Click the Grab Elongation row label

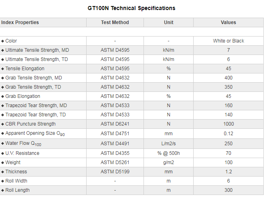[x=23, y=96]
